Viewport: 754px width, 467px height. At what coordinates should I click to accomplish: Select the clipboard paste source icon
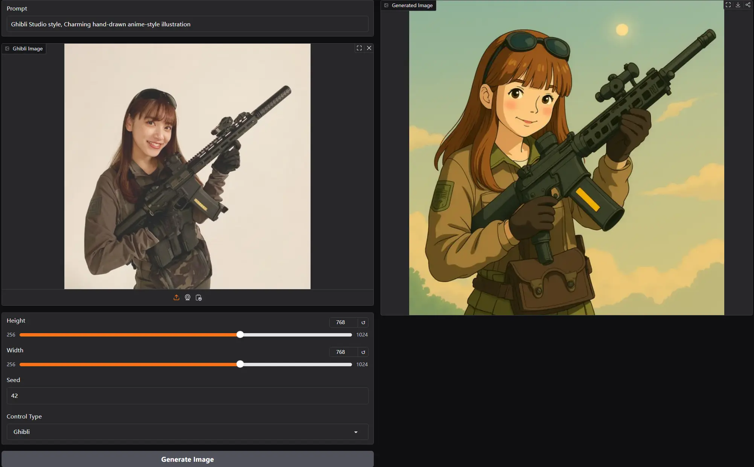(x=199, y=297)
